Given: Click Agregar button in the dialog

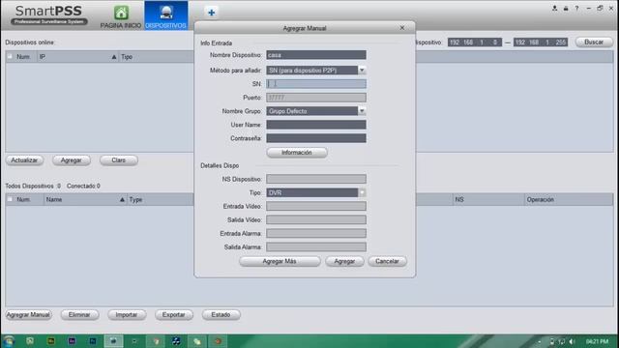Looking at the screenshot, I should point(344,261).
